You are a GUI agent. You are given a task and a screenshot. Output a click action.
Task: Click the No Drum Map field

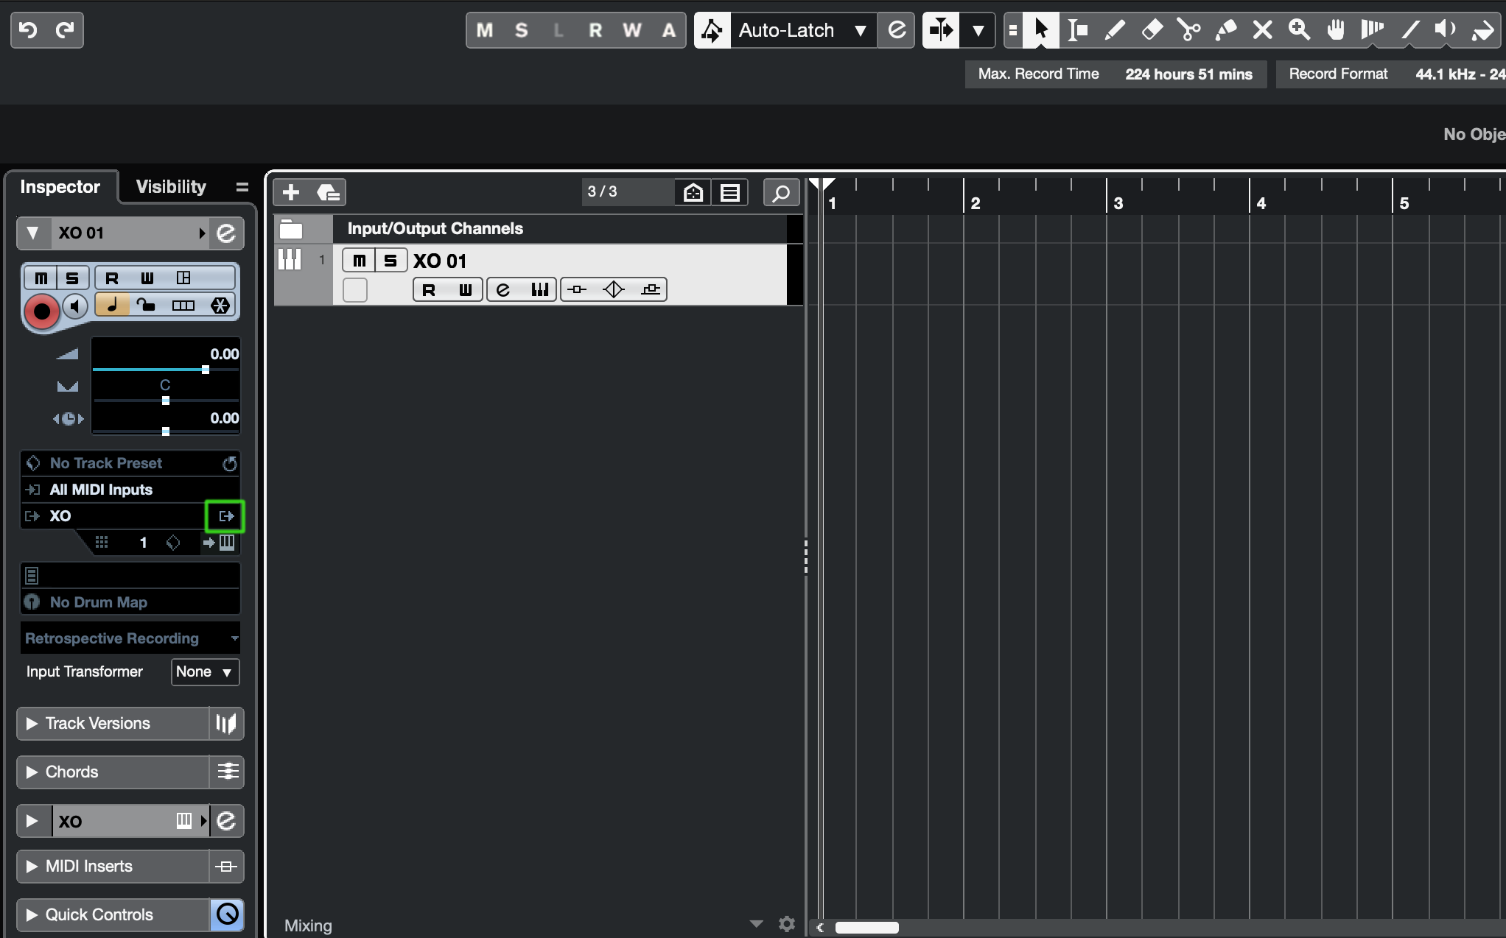[130, 602]
